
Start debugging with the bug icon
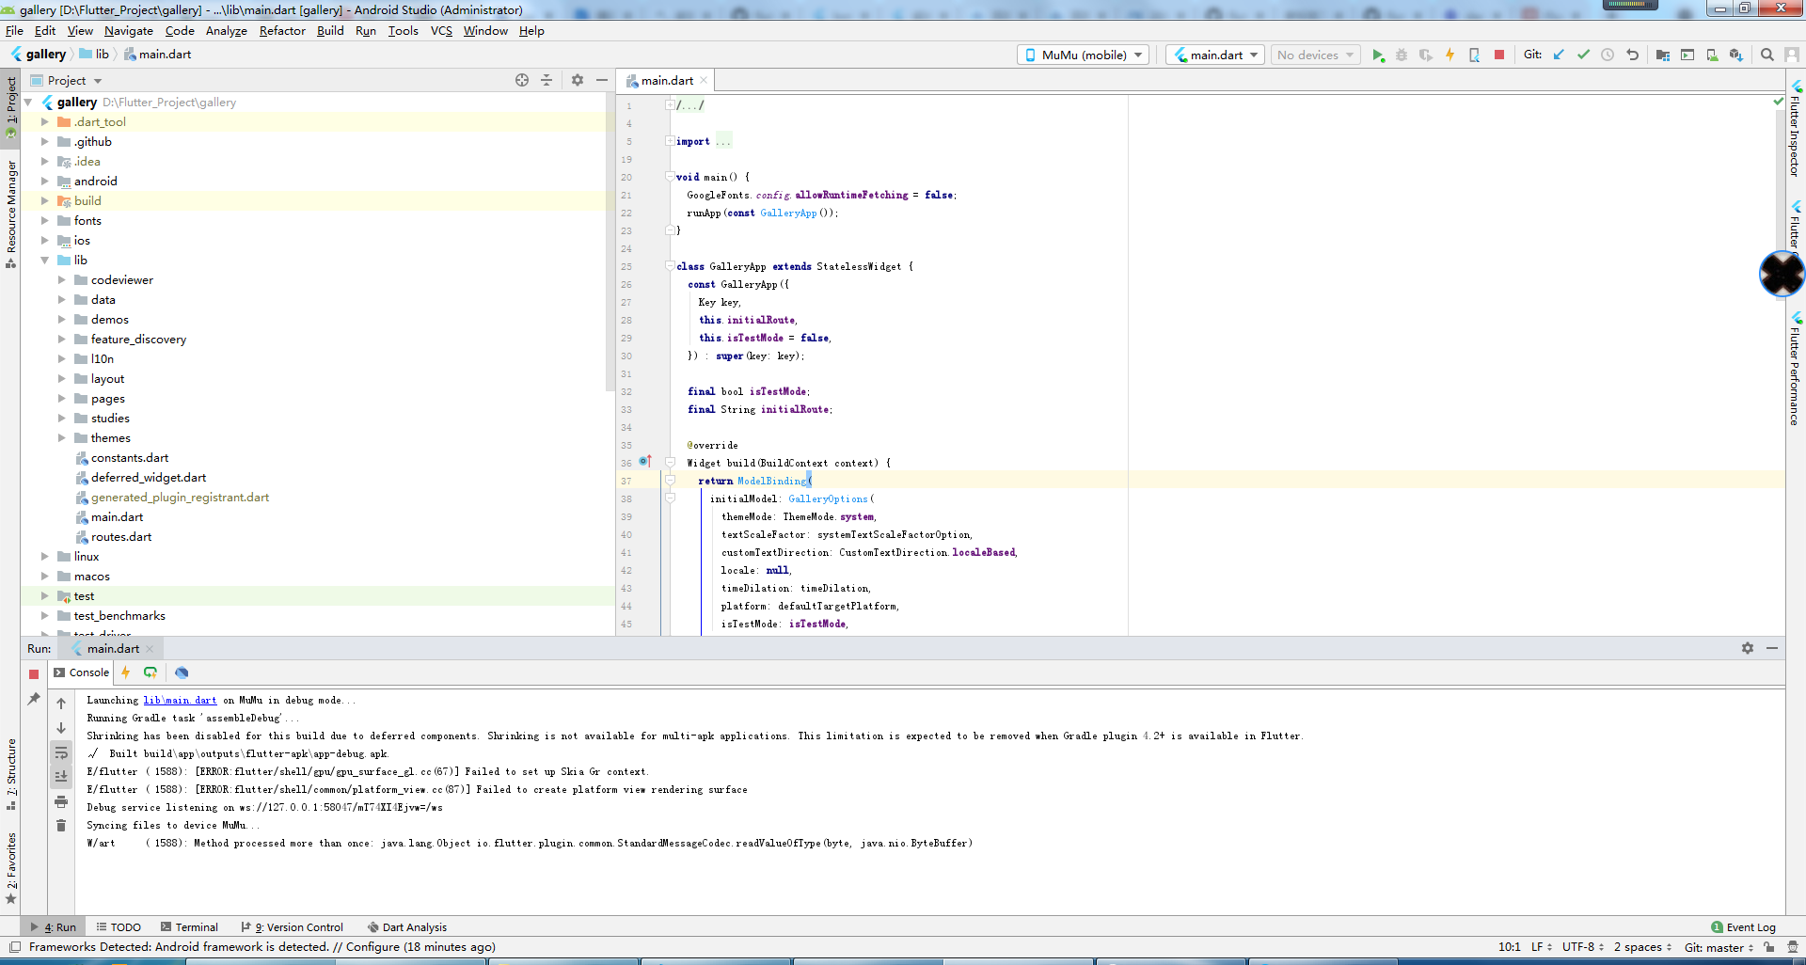pos(1402,55)
